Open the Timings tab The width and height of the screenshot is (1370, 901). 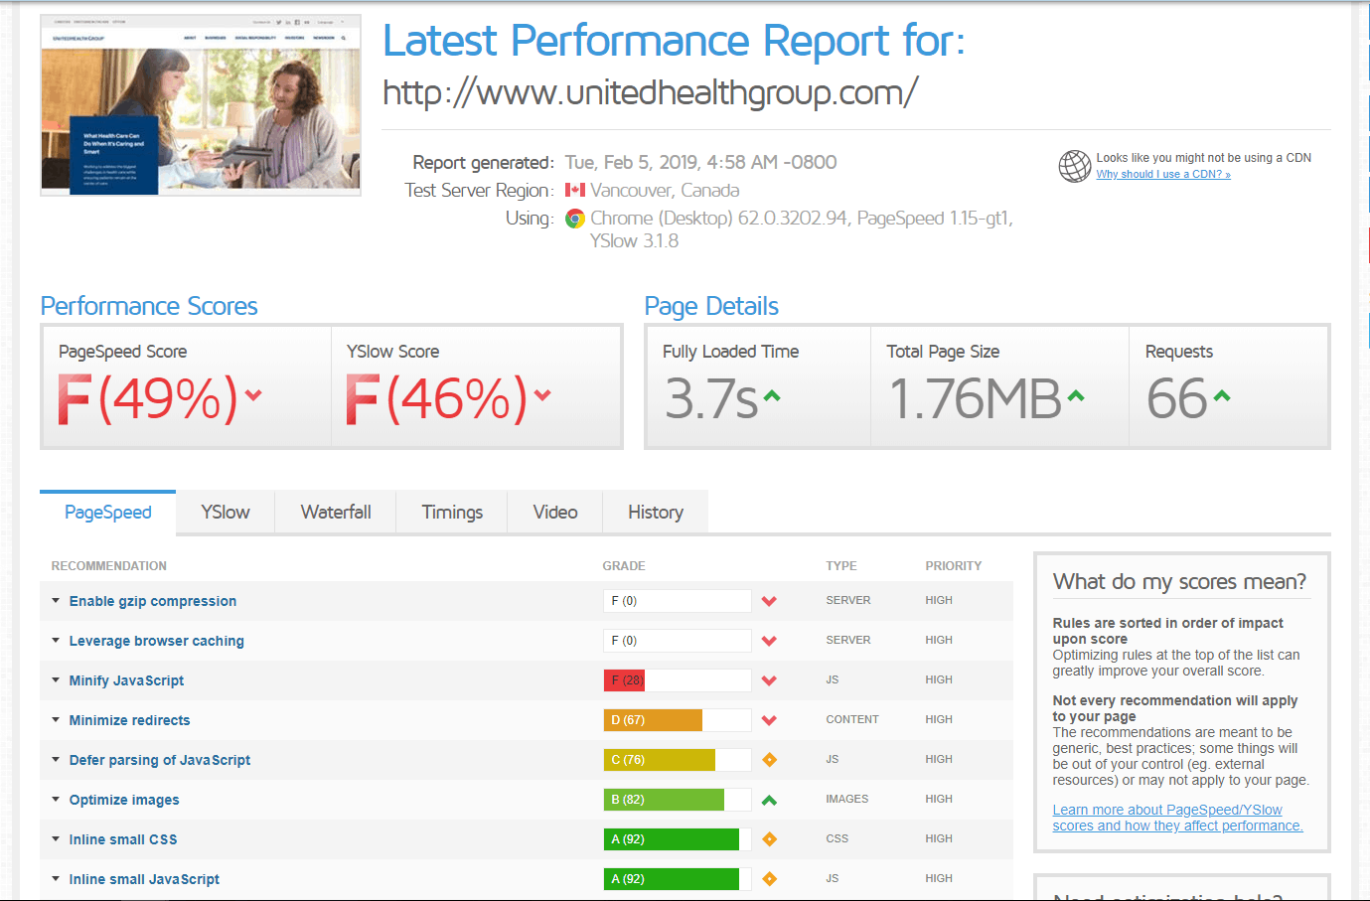point(452,513)
